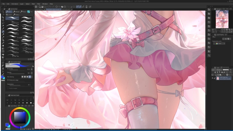
Task: Select the Eraser tool
Action: coord(3,46)
